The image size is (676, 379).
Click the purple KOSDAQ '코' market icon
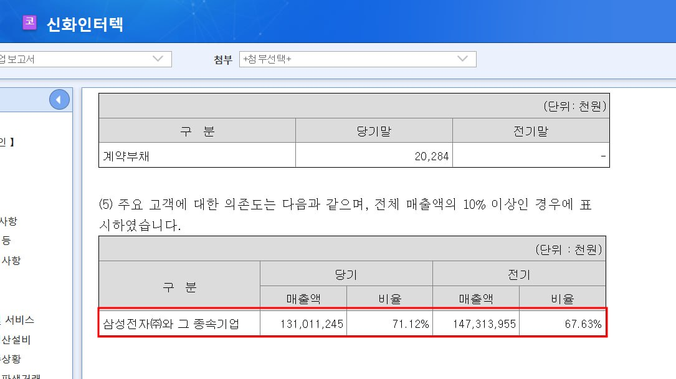30,22
